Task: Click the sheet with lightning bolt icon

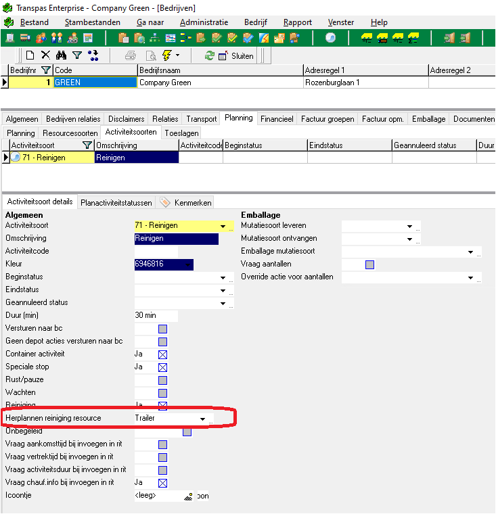Action: point(264,39)
